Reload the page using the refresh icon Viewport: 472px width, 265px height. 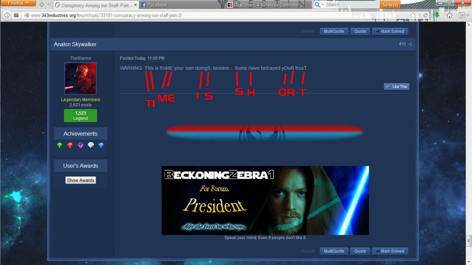click(426, 15)
